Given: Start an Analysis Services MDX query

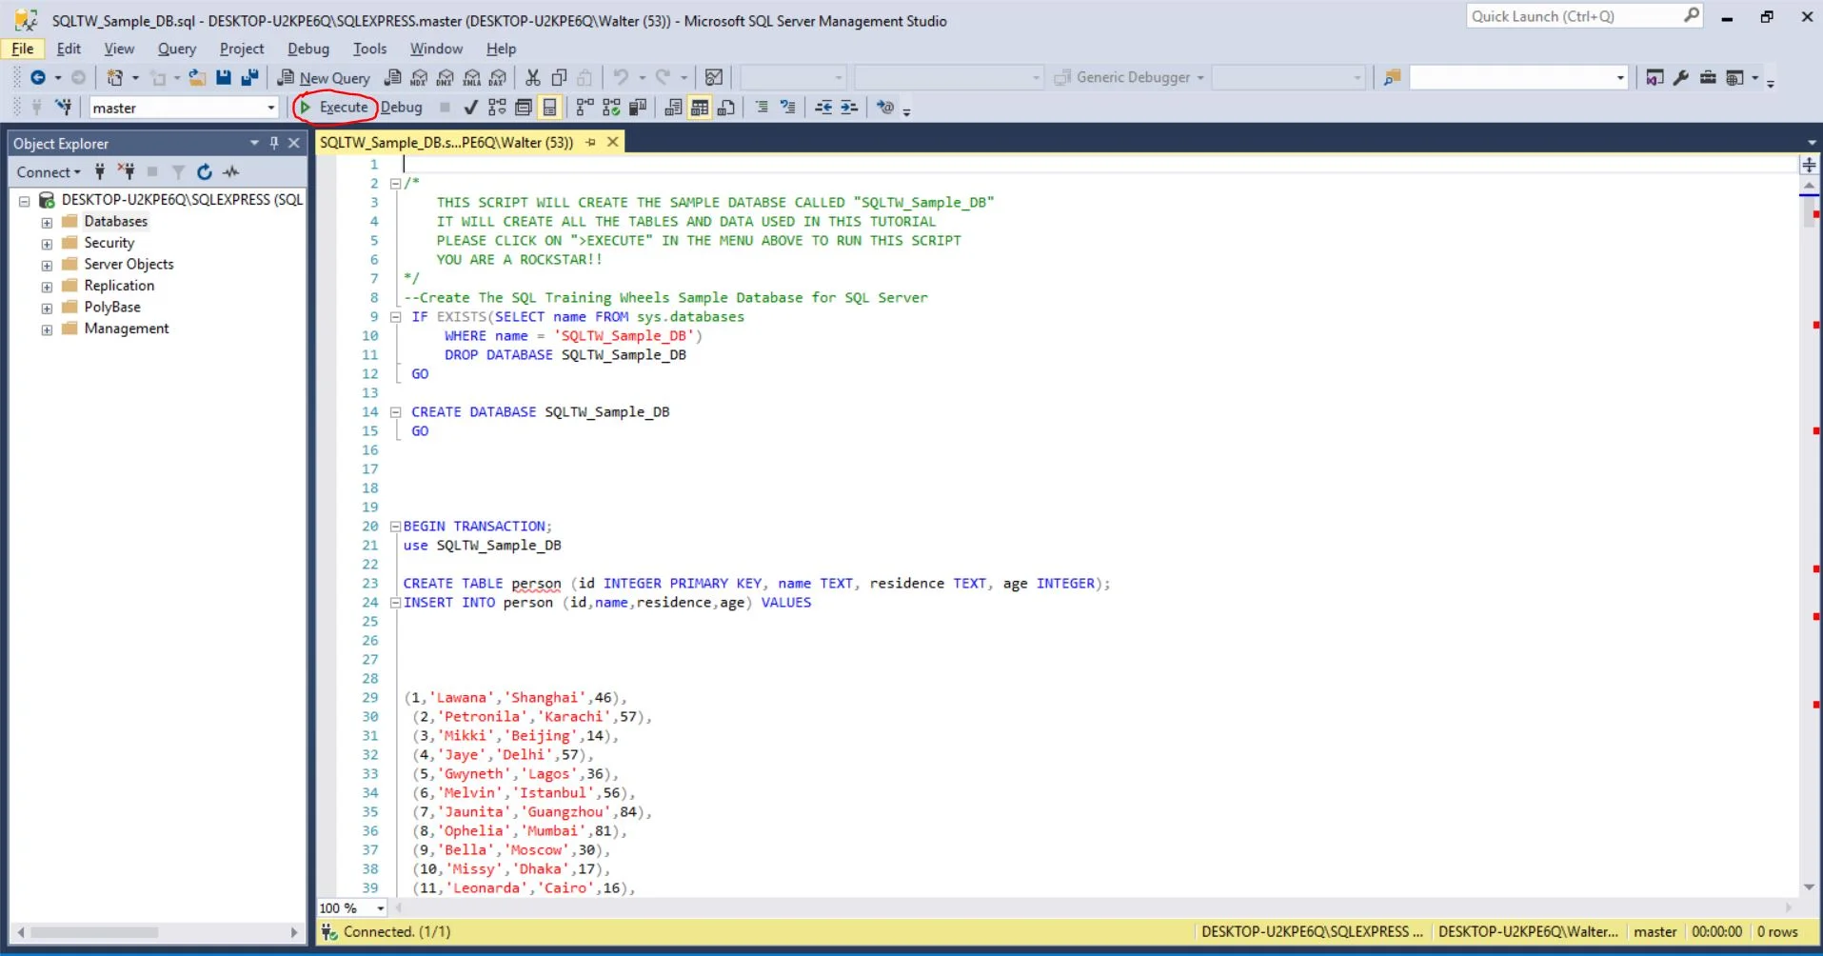Looking at the screenshot, I should 419,77.
